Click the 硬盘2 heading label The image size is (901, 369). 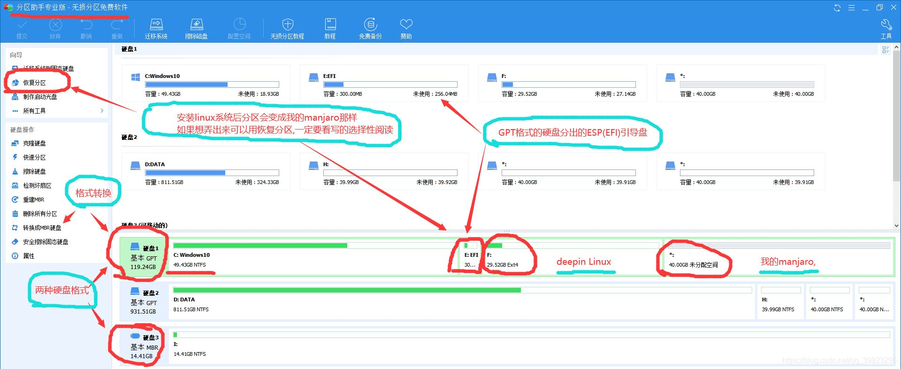click(129, 138)
